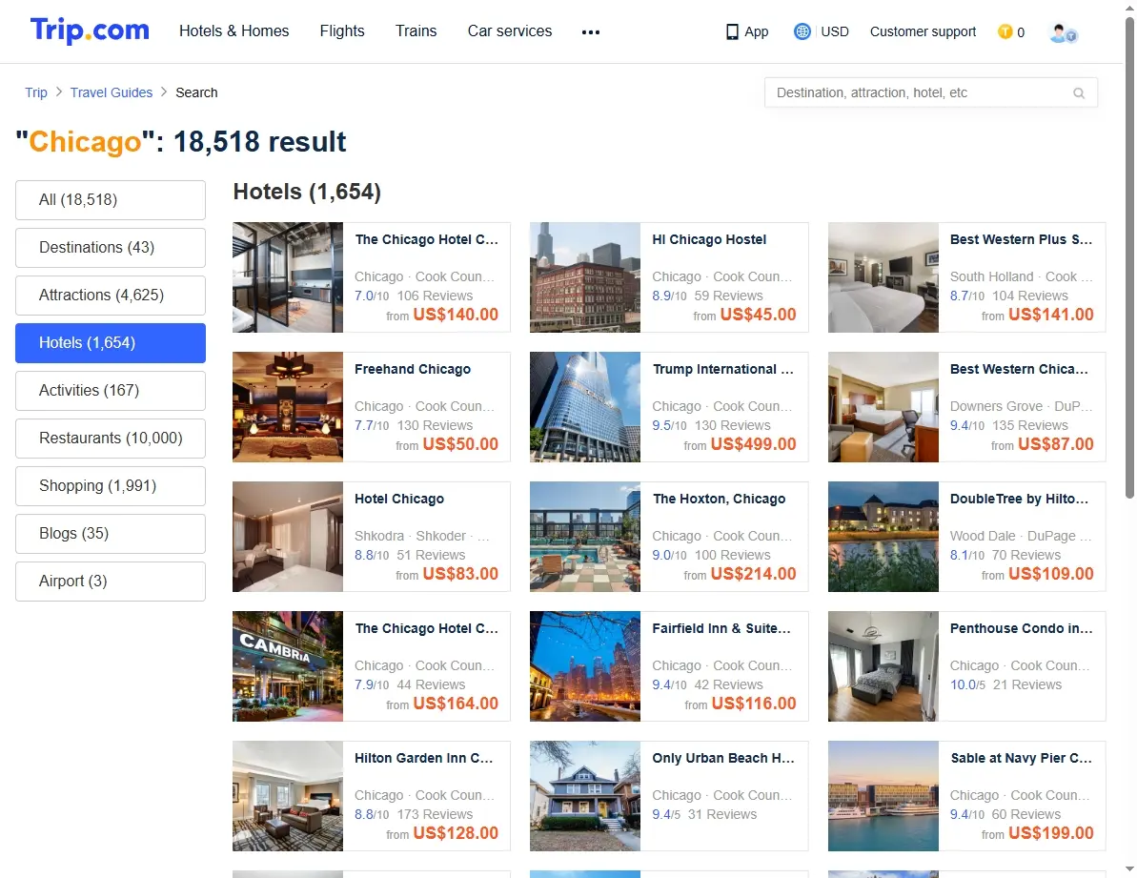This screenshot has width=1137, height=878.
Task: Open the Trip Coins icon
Action: pyautogui.click(x=1005, y=31)
